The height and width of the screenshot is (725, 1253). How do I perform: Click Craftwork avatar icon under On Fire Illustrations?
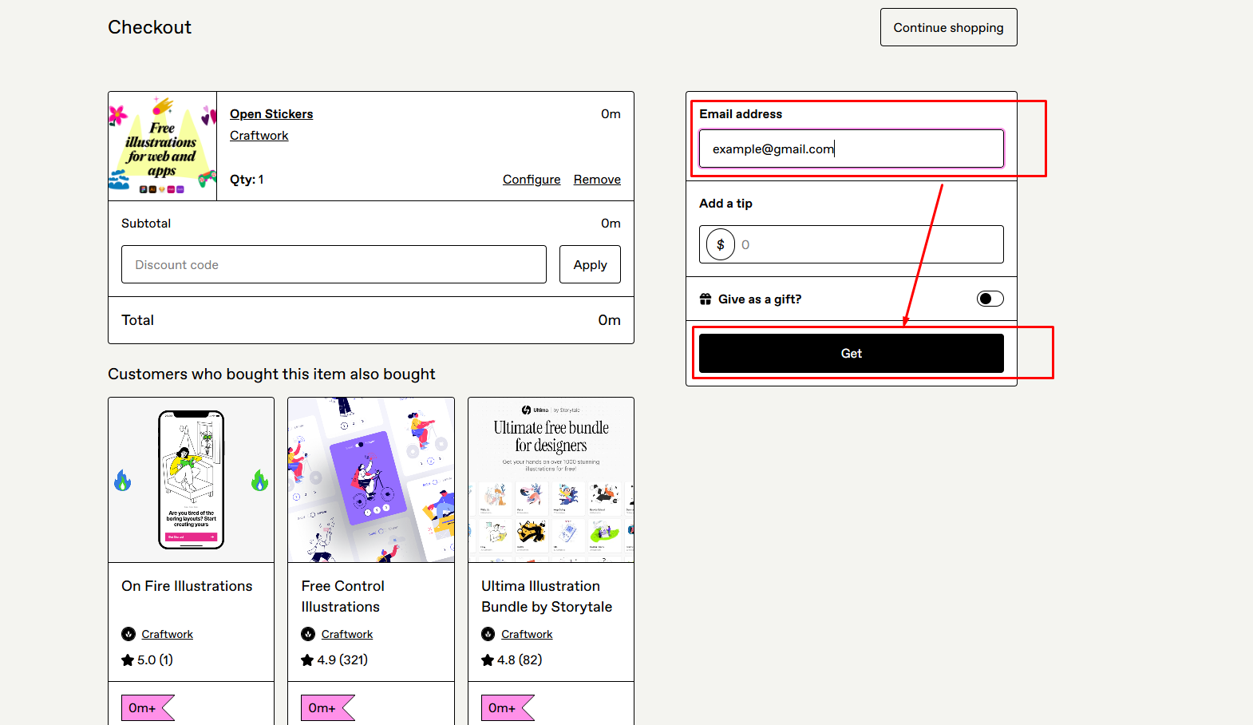click(128, 634)
